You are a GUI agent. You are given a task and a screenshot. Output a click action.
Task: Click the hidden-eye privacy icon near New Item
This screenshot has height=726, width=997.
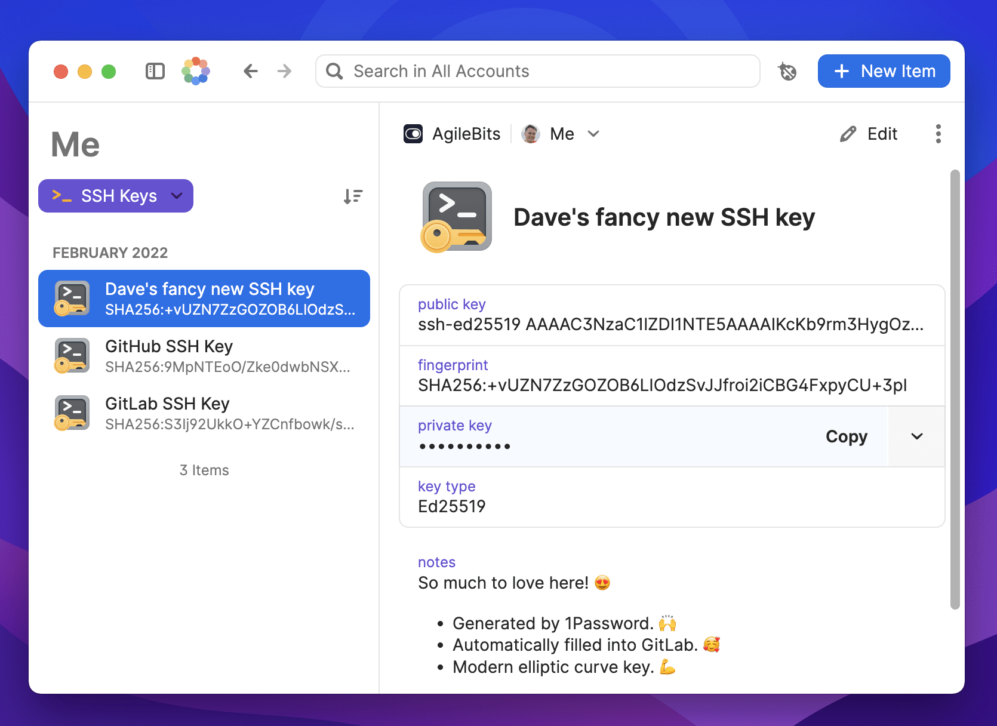[787, 71]
